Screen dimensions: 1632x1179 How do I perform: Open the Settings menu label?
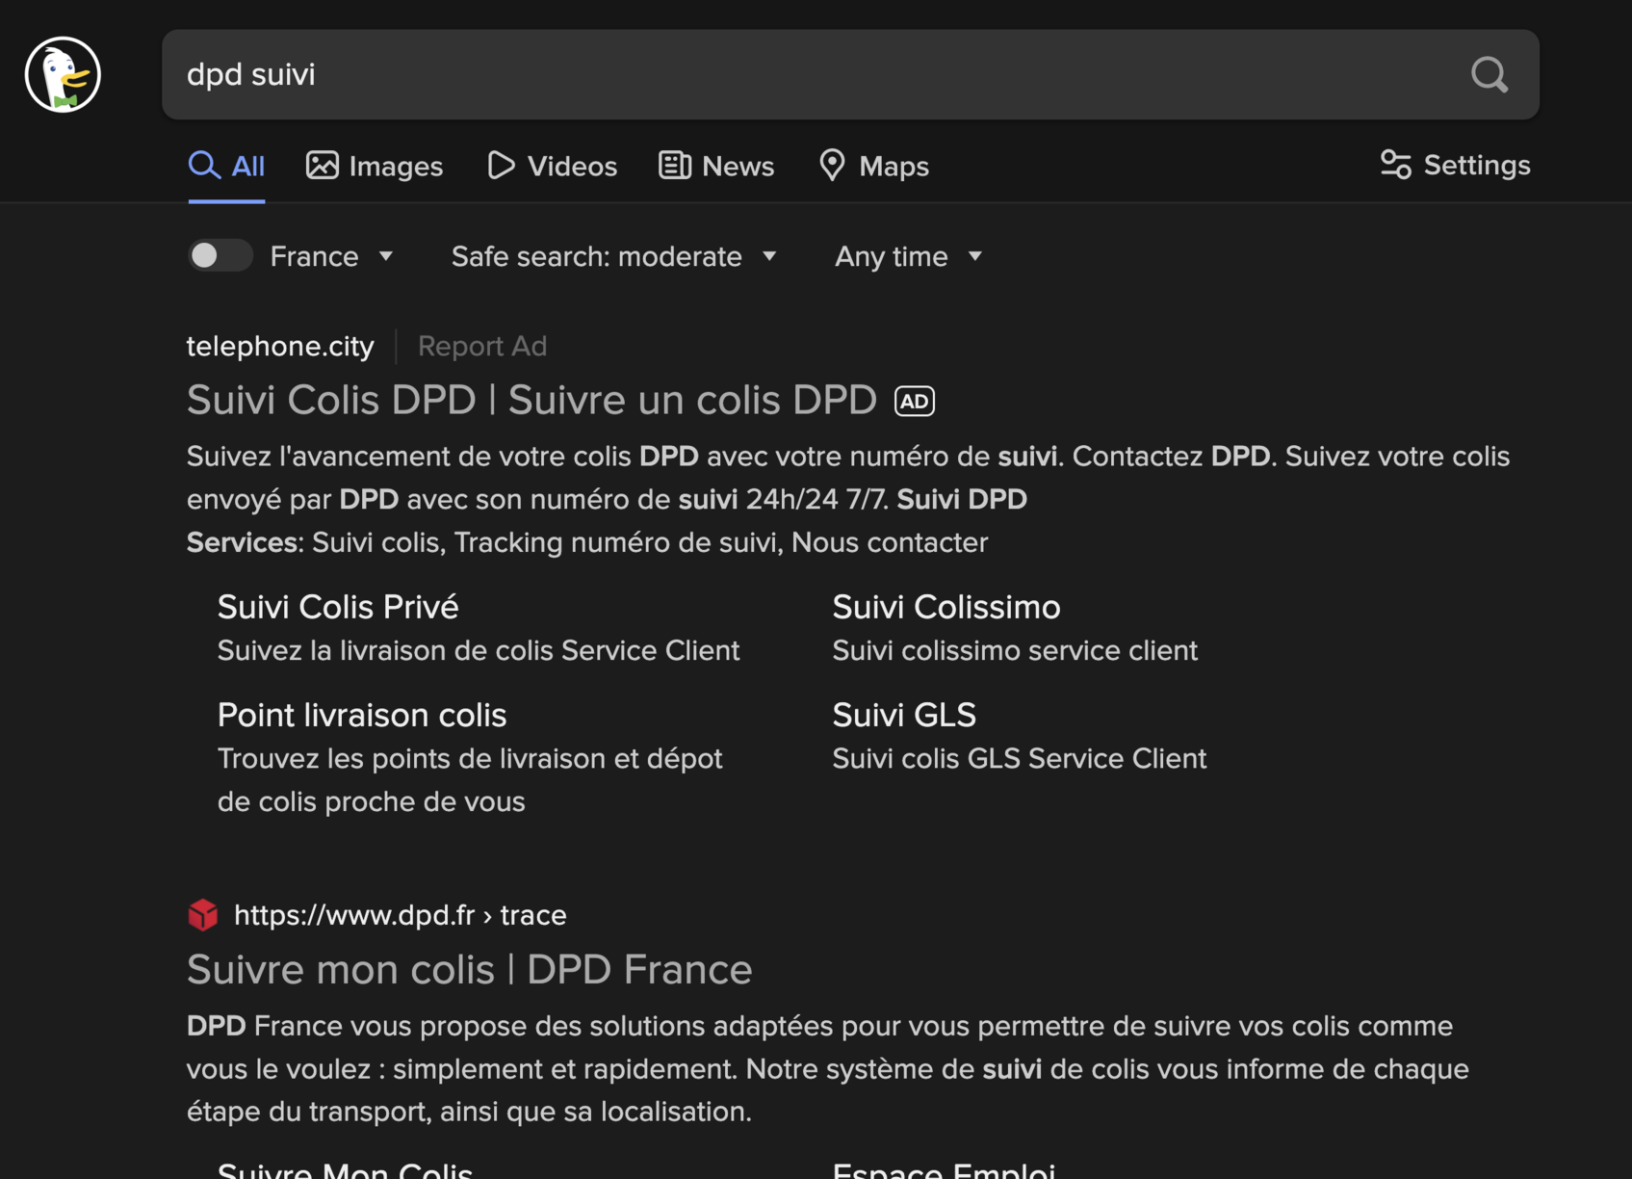point(1476,165)
